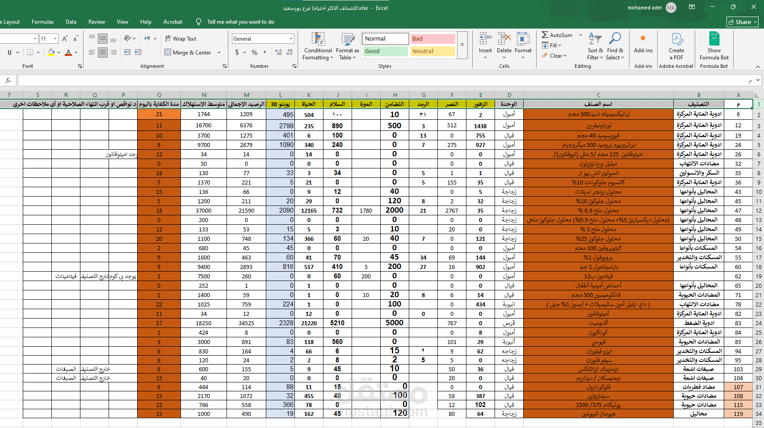Collapse the ribbon
Viewport: 764px width, 428px height.
758,67
